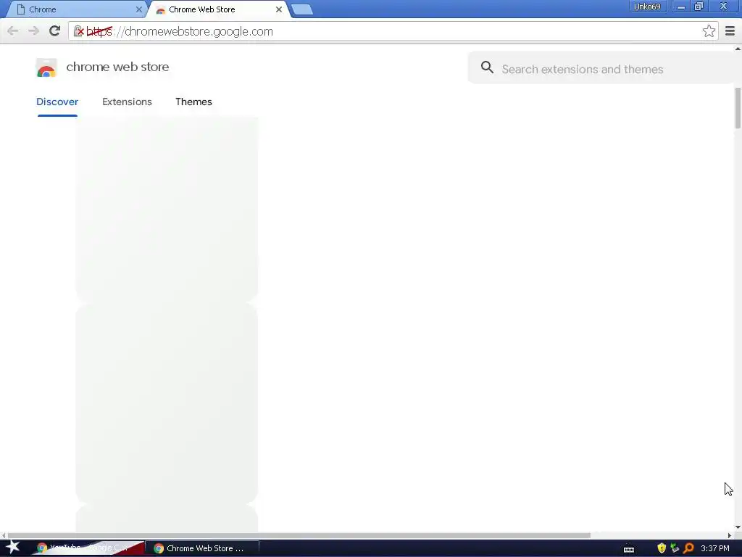Click the magnifier icon in search box

[x=487, y=67]
